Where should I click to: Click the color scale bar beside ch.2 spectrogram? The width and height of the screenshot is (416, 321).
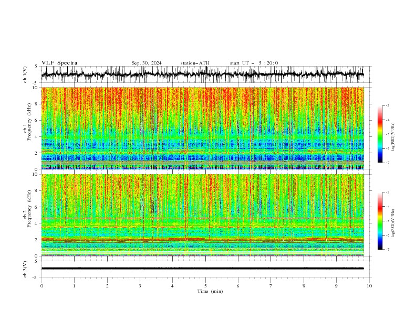point(380,221)
